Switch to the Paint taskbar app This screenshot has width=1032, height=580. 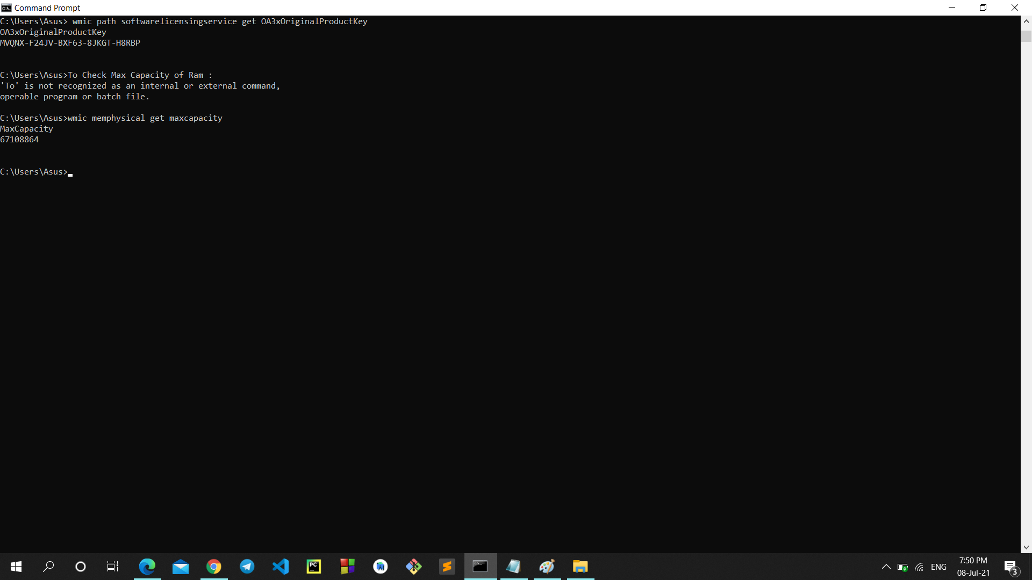pyautogui.click(x=547, y=567)
